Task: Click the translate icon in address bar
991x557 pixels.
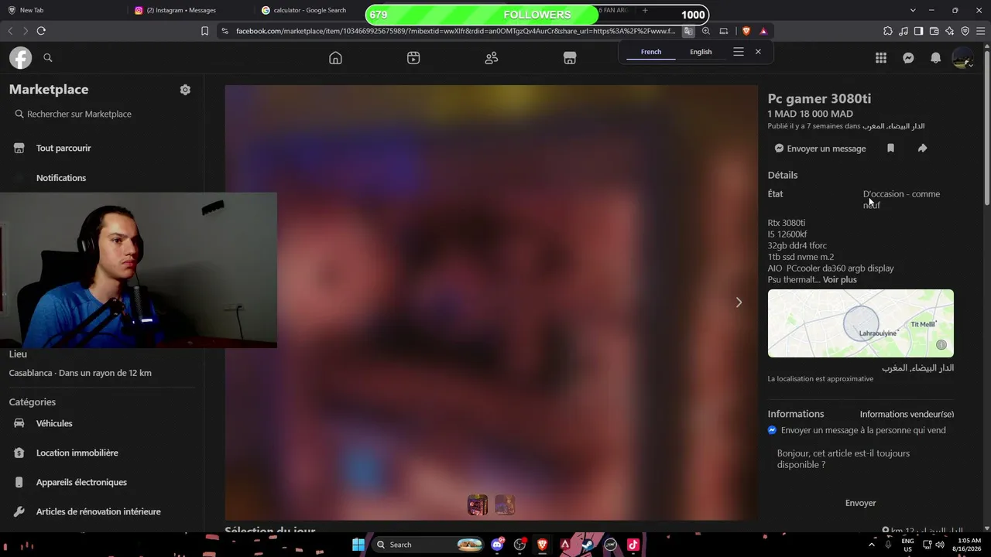Action: (x=688, y=31)
